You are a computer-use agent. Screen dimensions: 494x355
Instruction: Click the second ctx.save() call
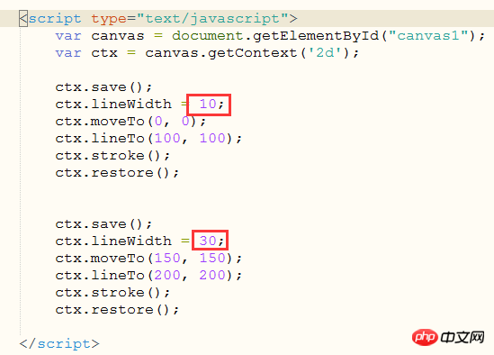point(103,223)
